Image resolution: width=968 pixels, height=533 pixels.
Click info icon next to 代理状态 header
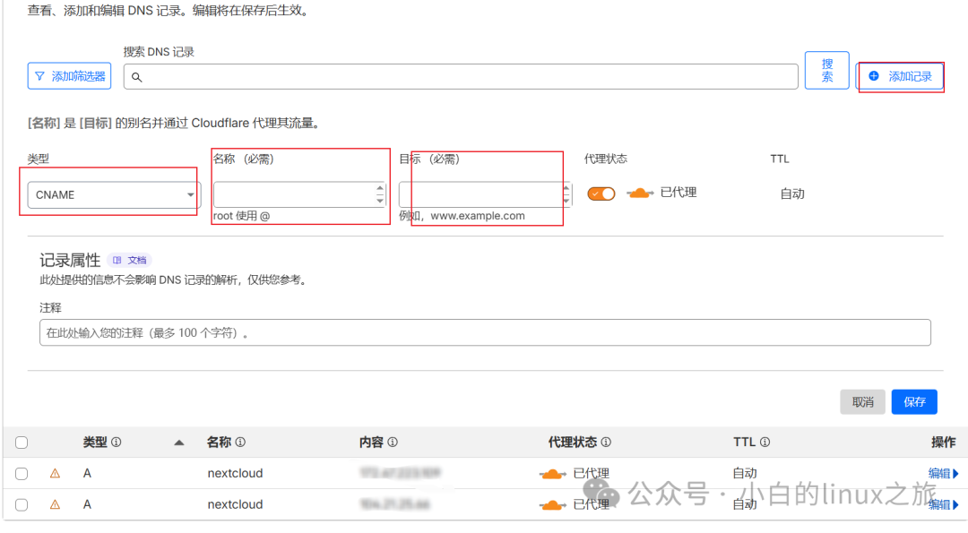(x=606, y=442)
